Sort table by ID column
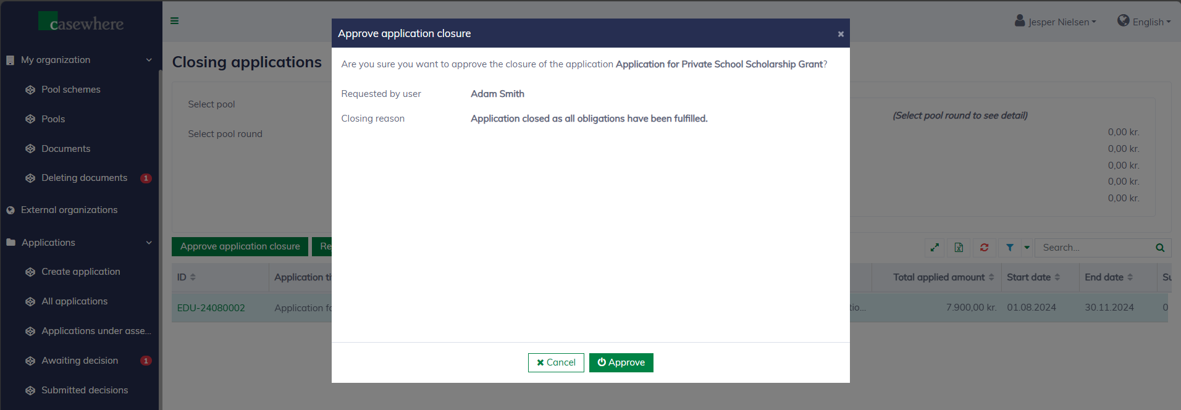The image size is (1181, 410). click(187, 277)
